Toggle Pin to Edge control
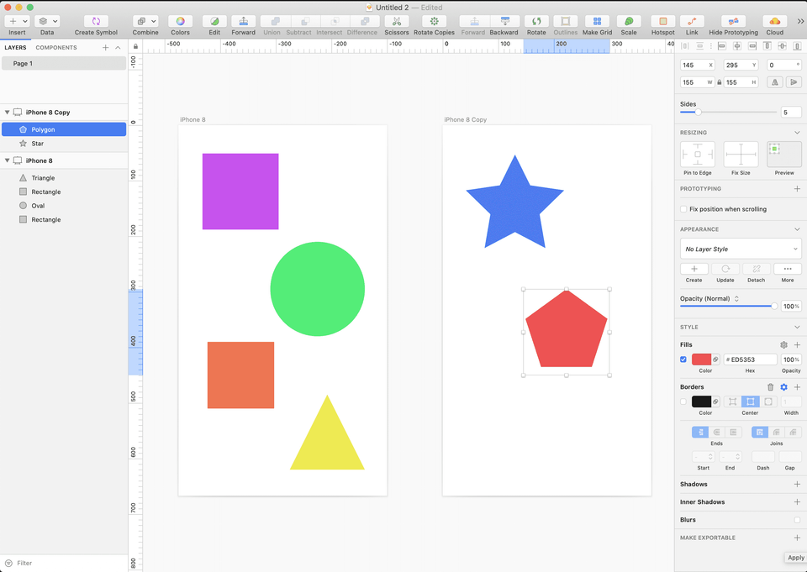 (698, 155)
